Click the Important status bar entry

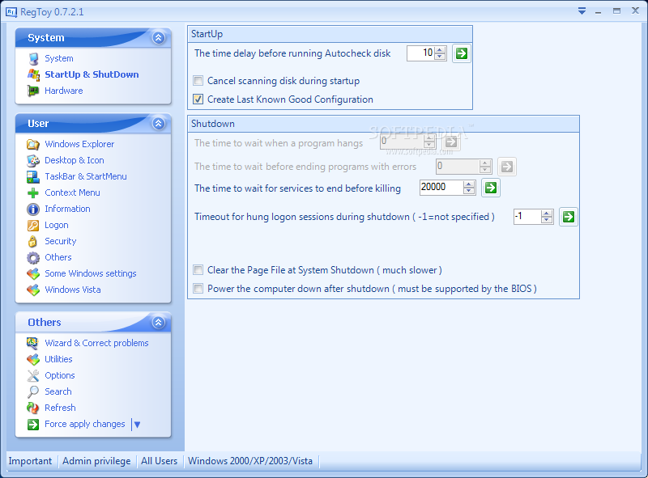30,461
